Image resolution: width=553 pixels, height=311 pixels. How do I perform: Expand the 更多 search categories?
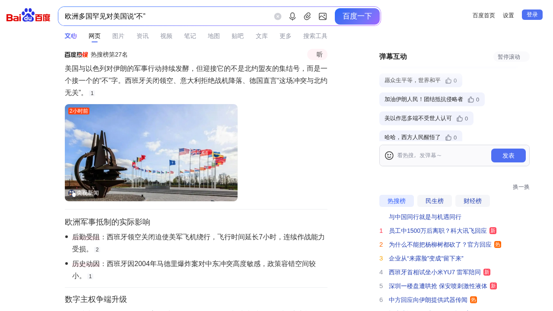(285, 36)
